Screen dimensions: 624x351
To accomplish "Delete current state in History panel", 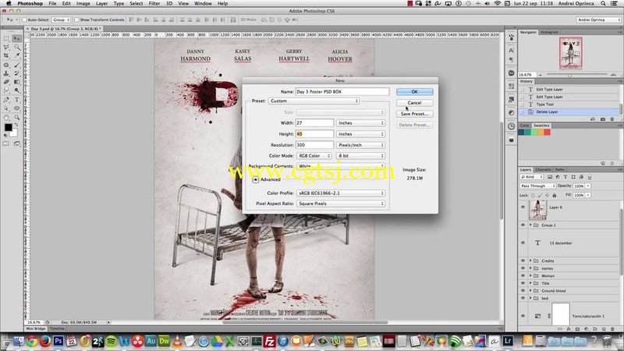I will (612, 119).
